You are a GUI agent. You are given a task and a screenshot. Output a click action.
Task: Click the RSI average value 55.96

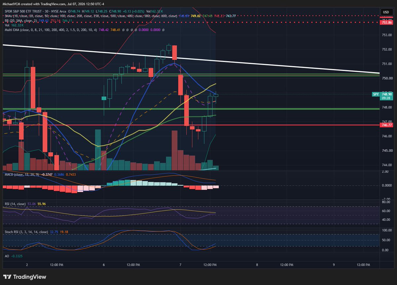pyautogui.click(x=42, y=205)
